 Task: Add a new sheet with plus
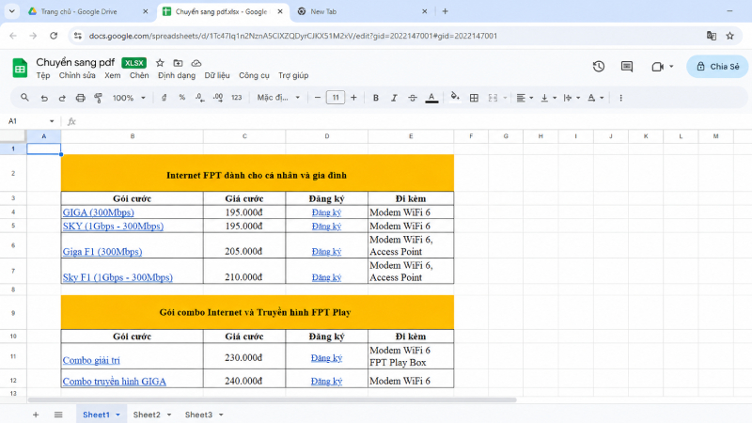coord(36,415)
